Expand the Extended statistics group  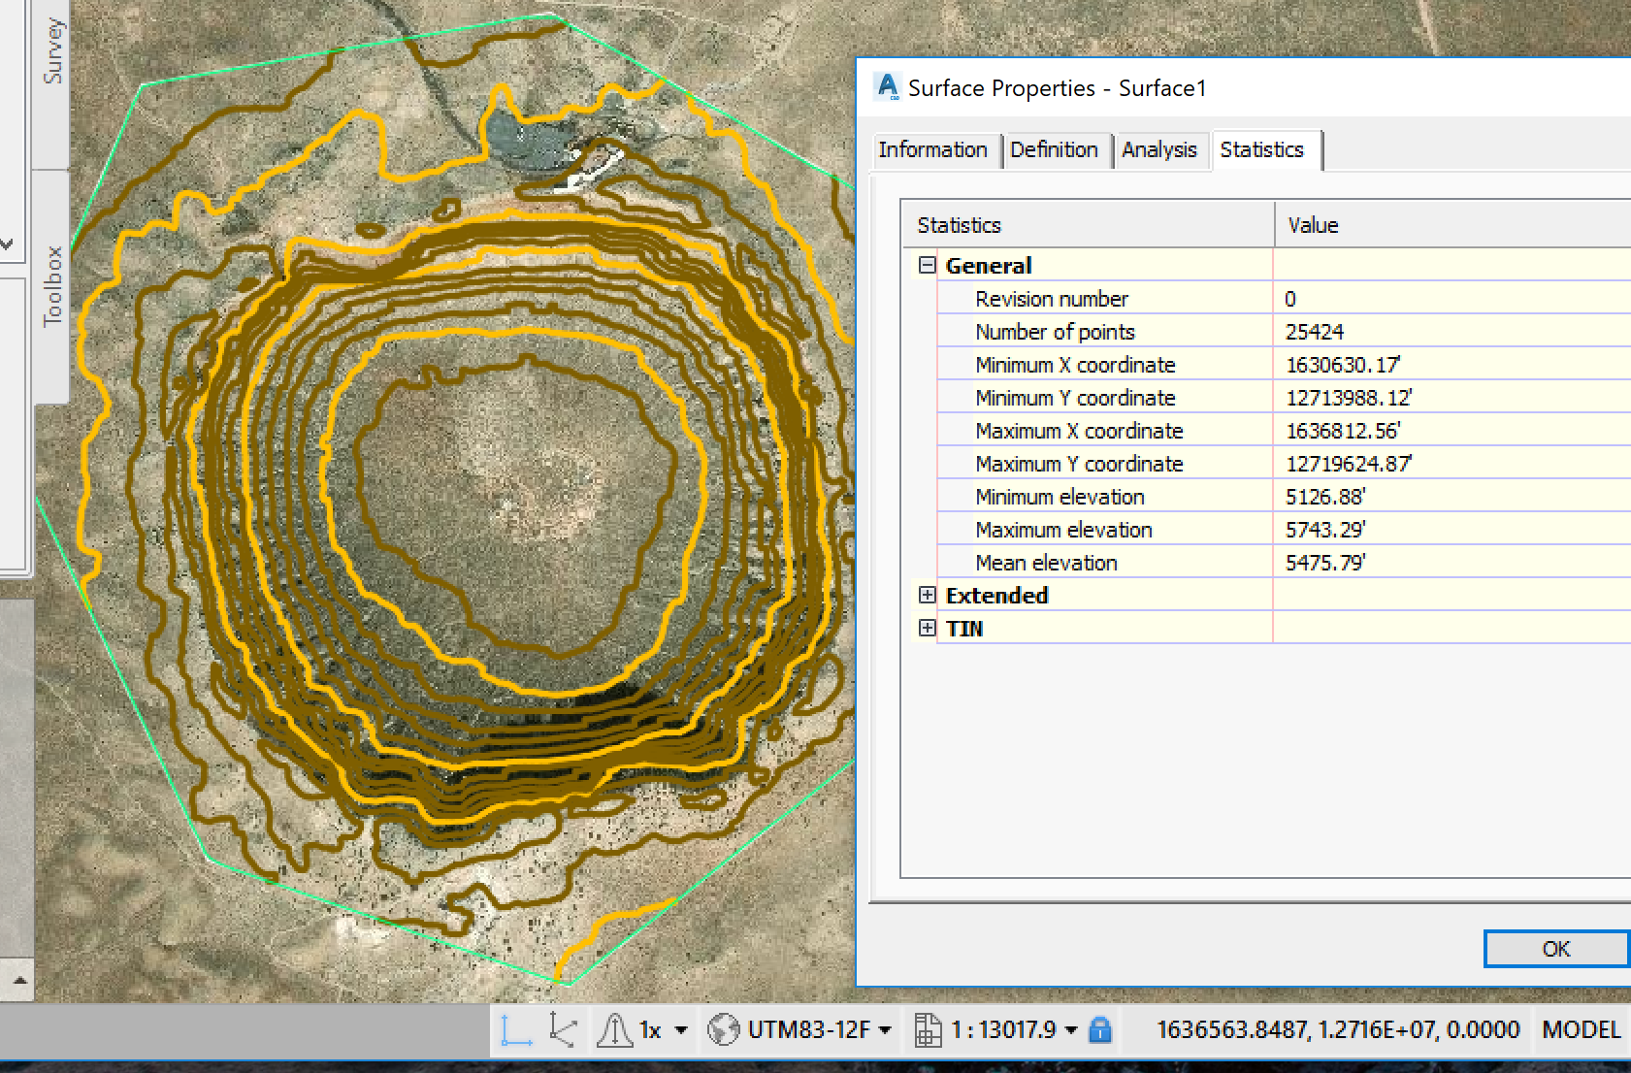[928, 595]
